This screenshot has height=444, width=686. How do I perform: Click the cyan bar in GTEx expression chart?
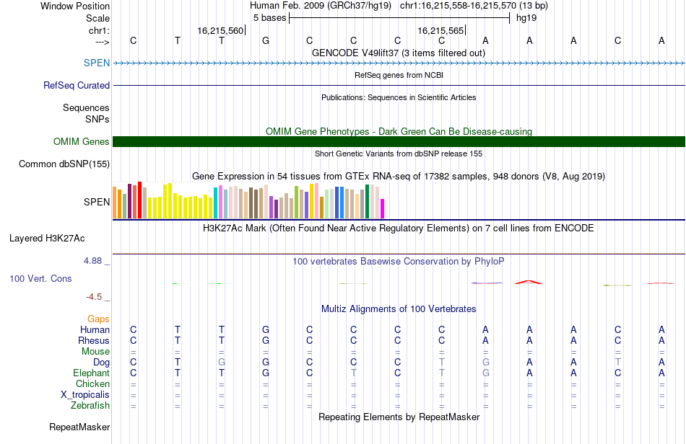[216, 203]
